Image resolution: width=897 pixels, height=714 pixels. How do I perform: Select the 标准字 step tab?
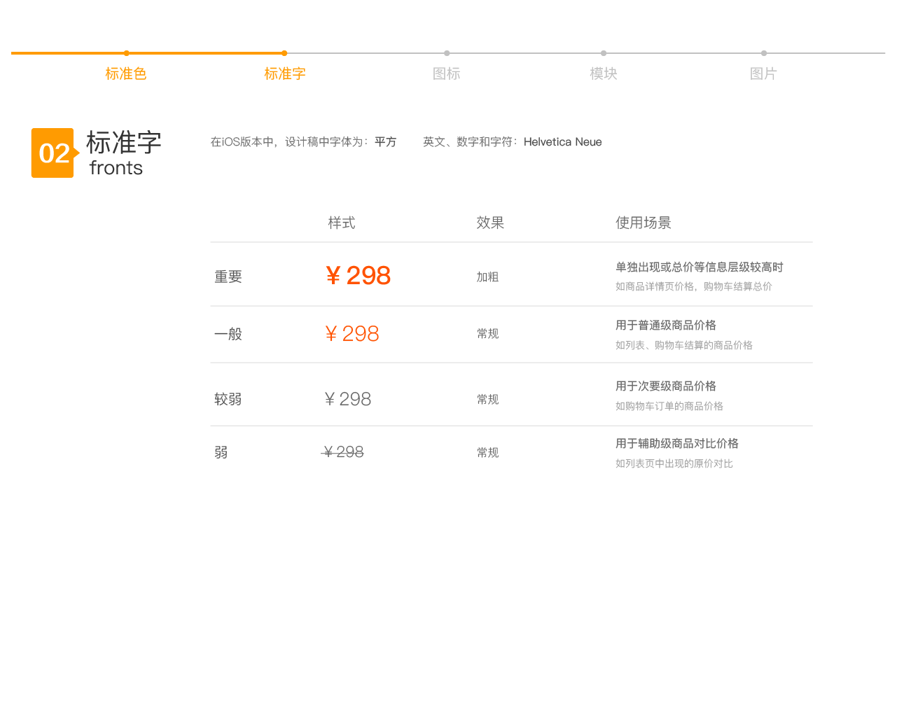point(285,73)
